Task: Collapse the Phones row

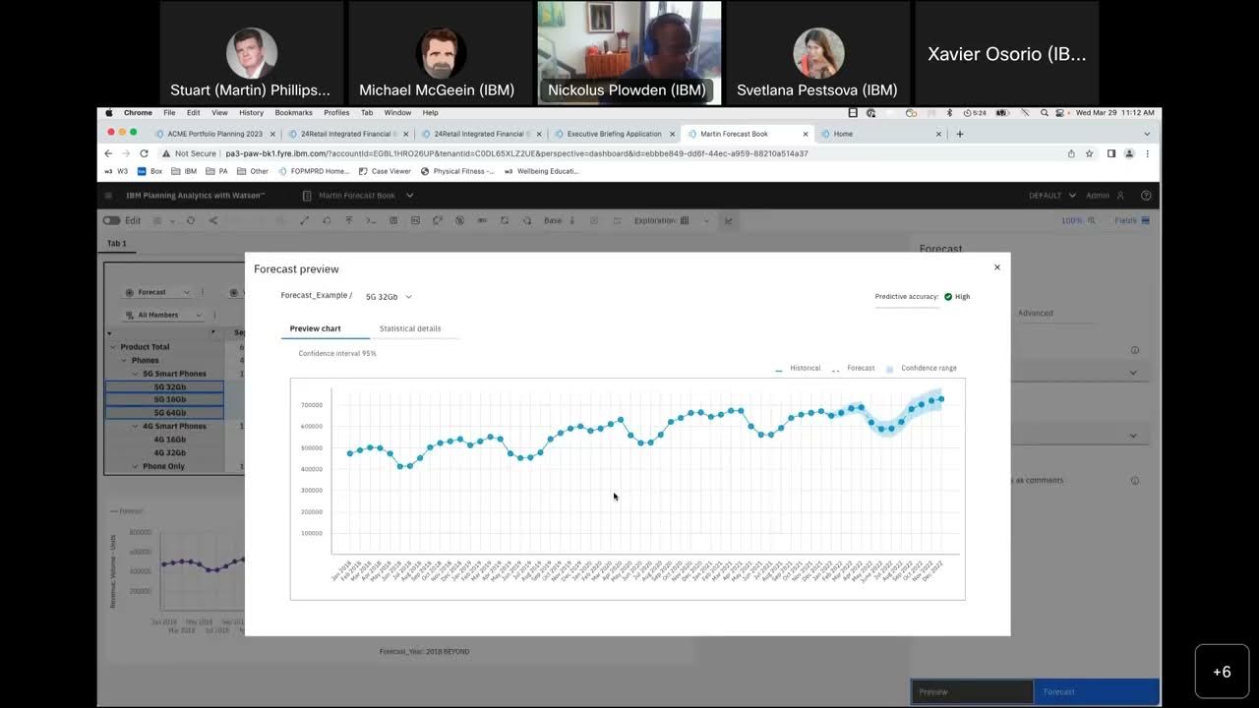Action: (x=124, y=360)
